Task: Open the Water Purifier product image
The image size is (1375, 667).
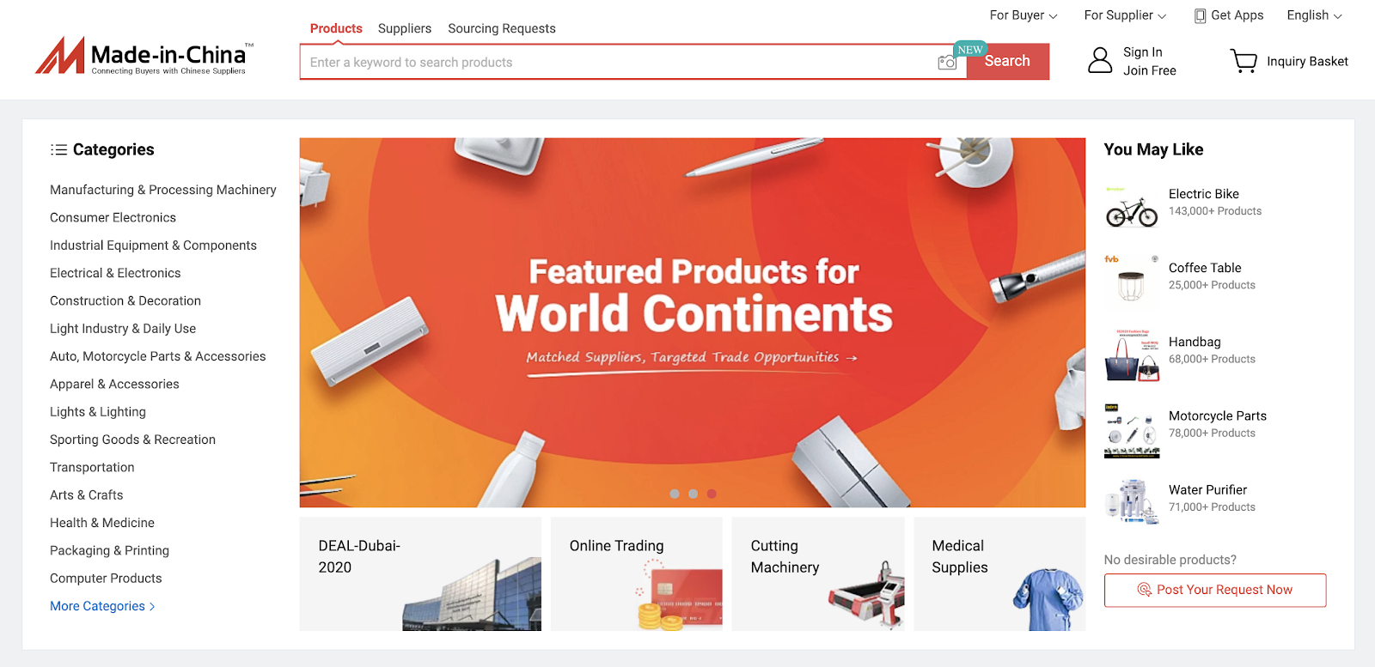Action: pyautogui.click(x=1132, y=501)
